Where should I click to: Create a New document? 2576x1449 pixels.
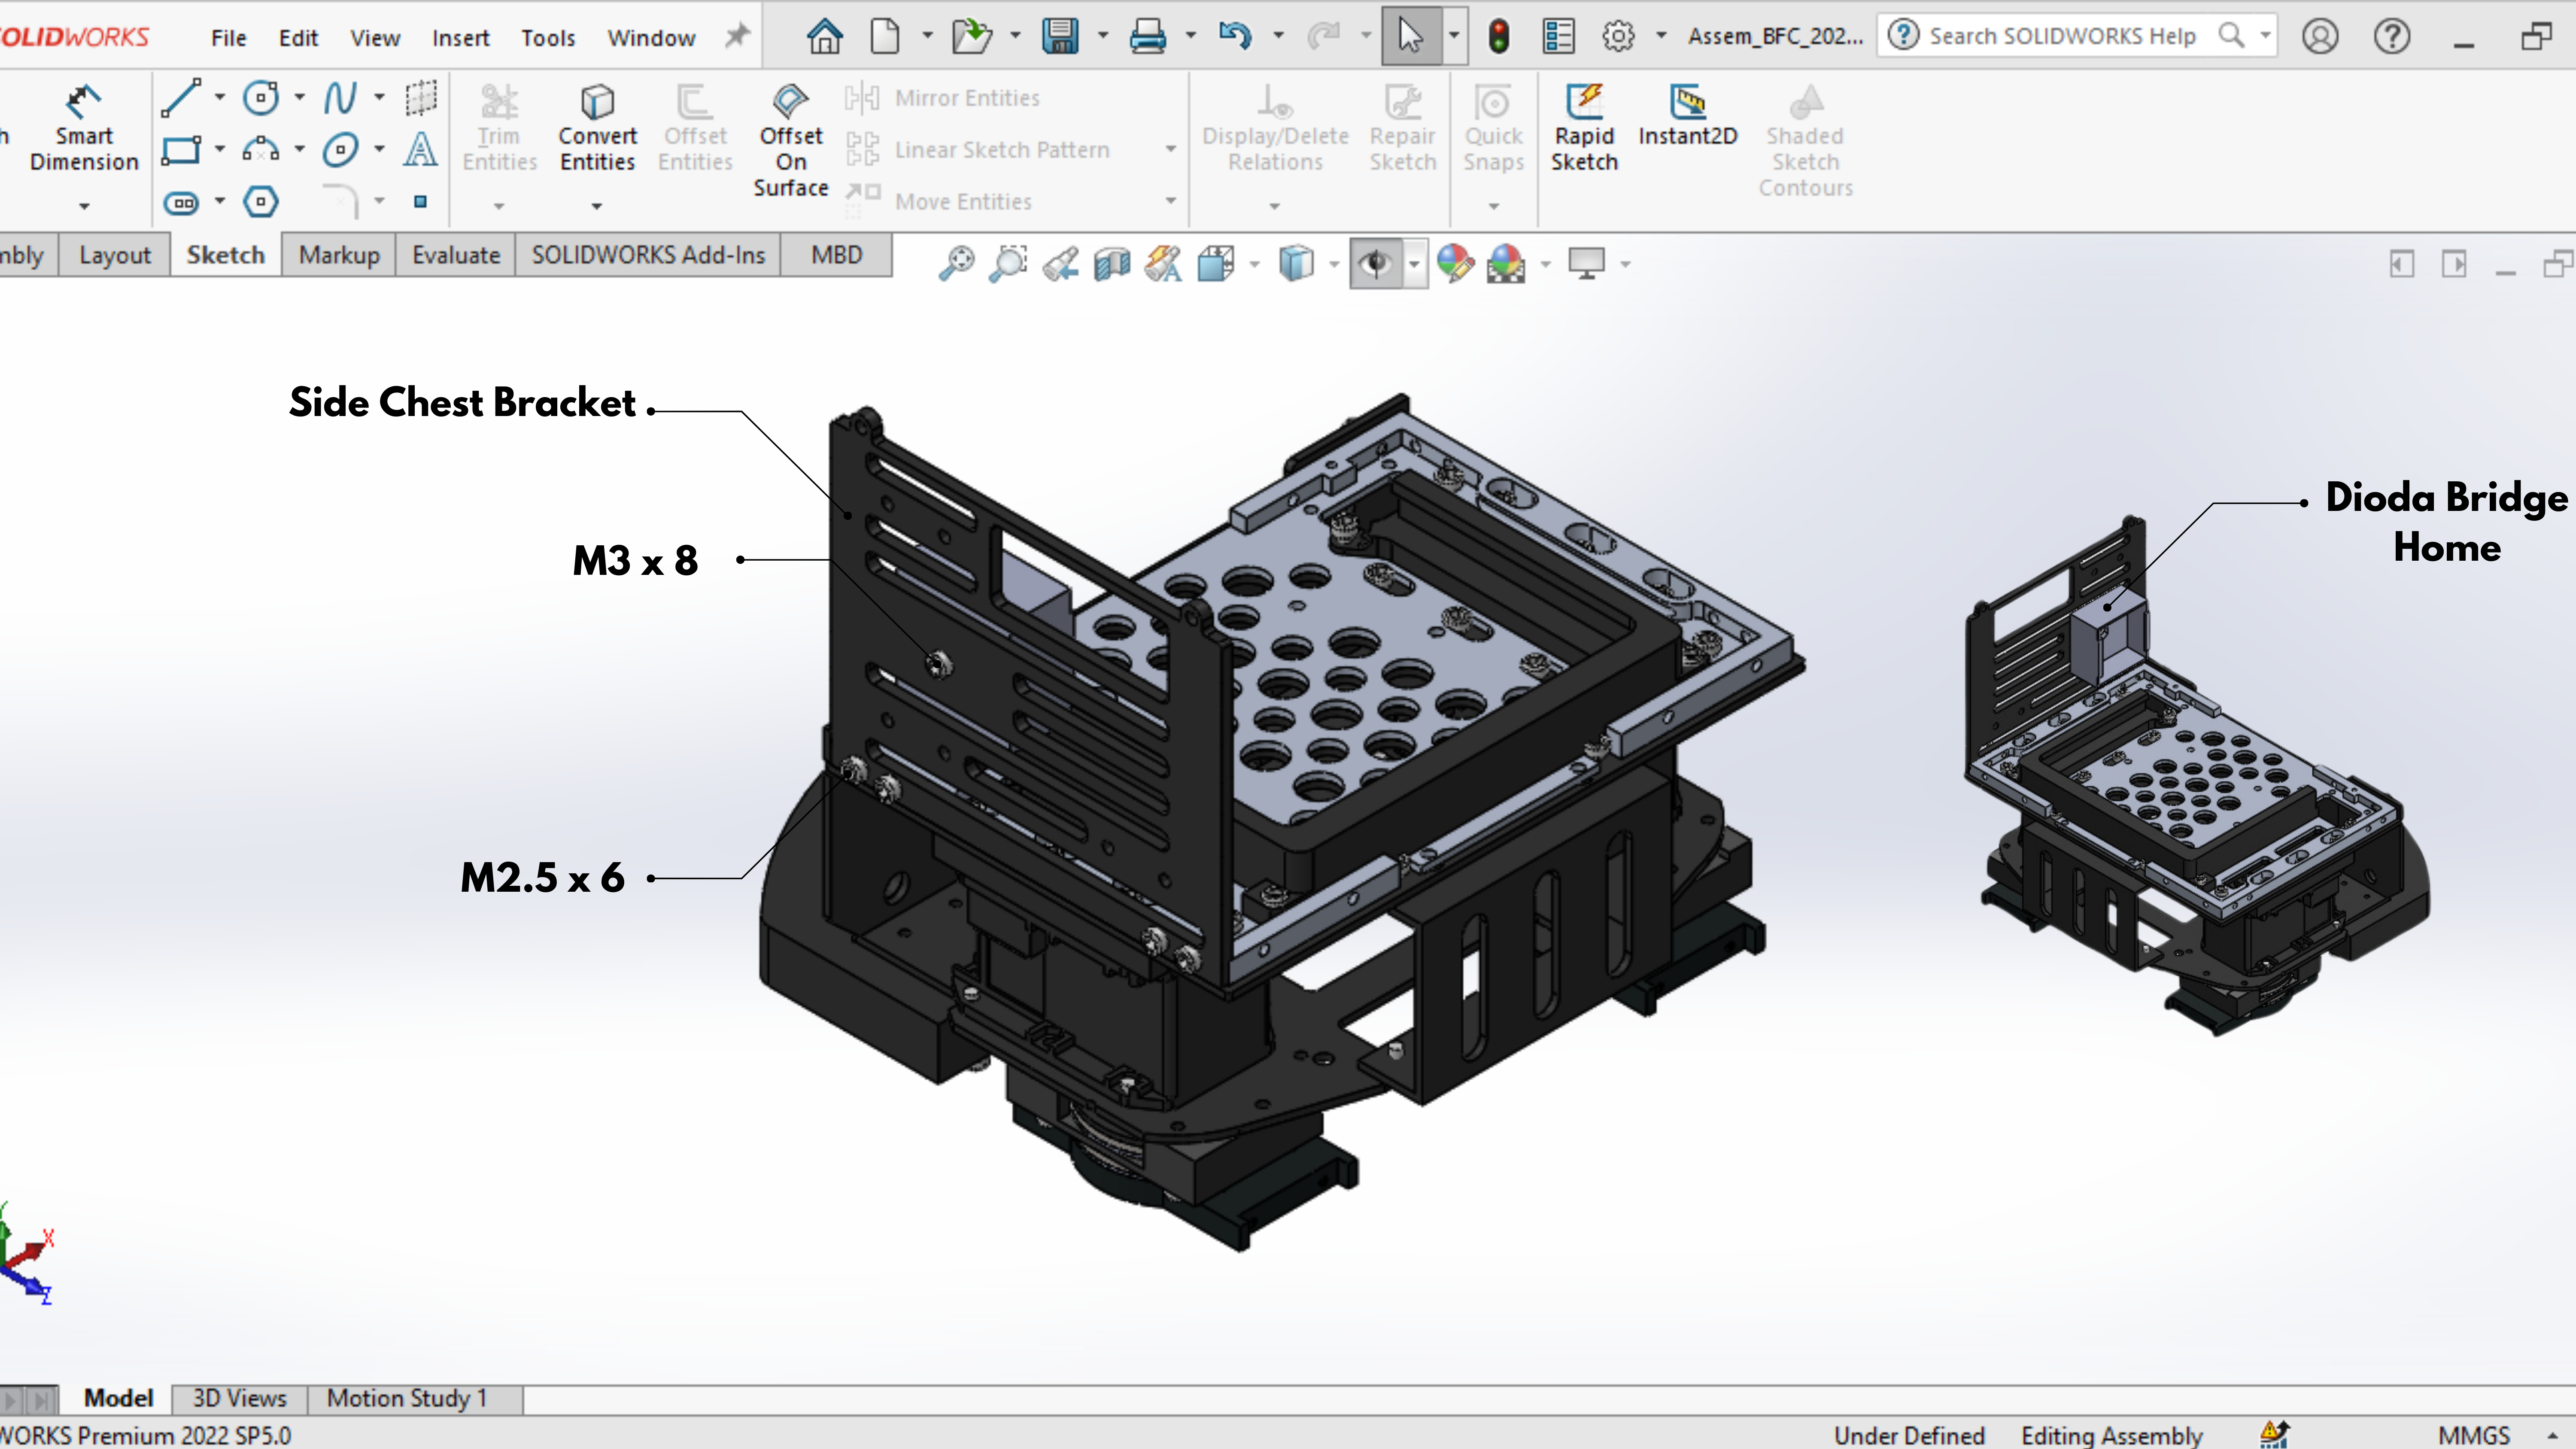point(884,37)
